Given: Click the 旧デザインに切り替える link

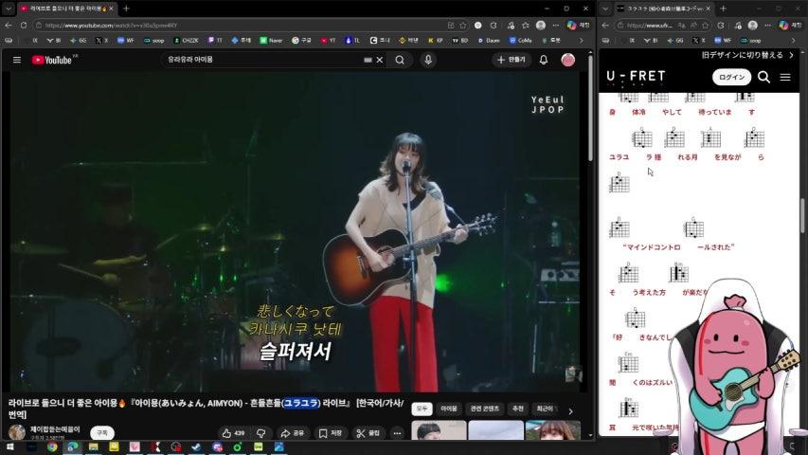Looking at the screenshot, I should click(x=747, y=55).
